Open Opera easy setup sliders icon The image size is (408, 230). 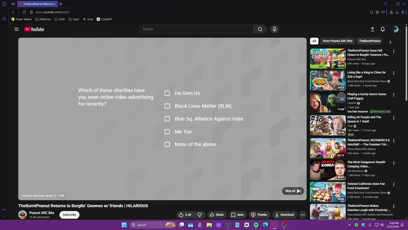(x=403, y=12)
